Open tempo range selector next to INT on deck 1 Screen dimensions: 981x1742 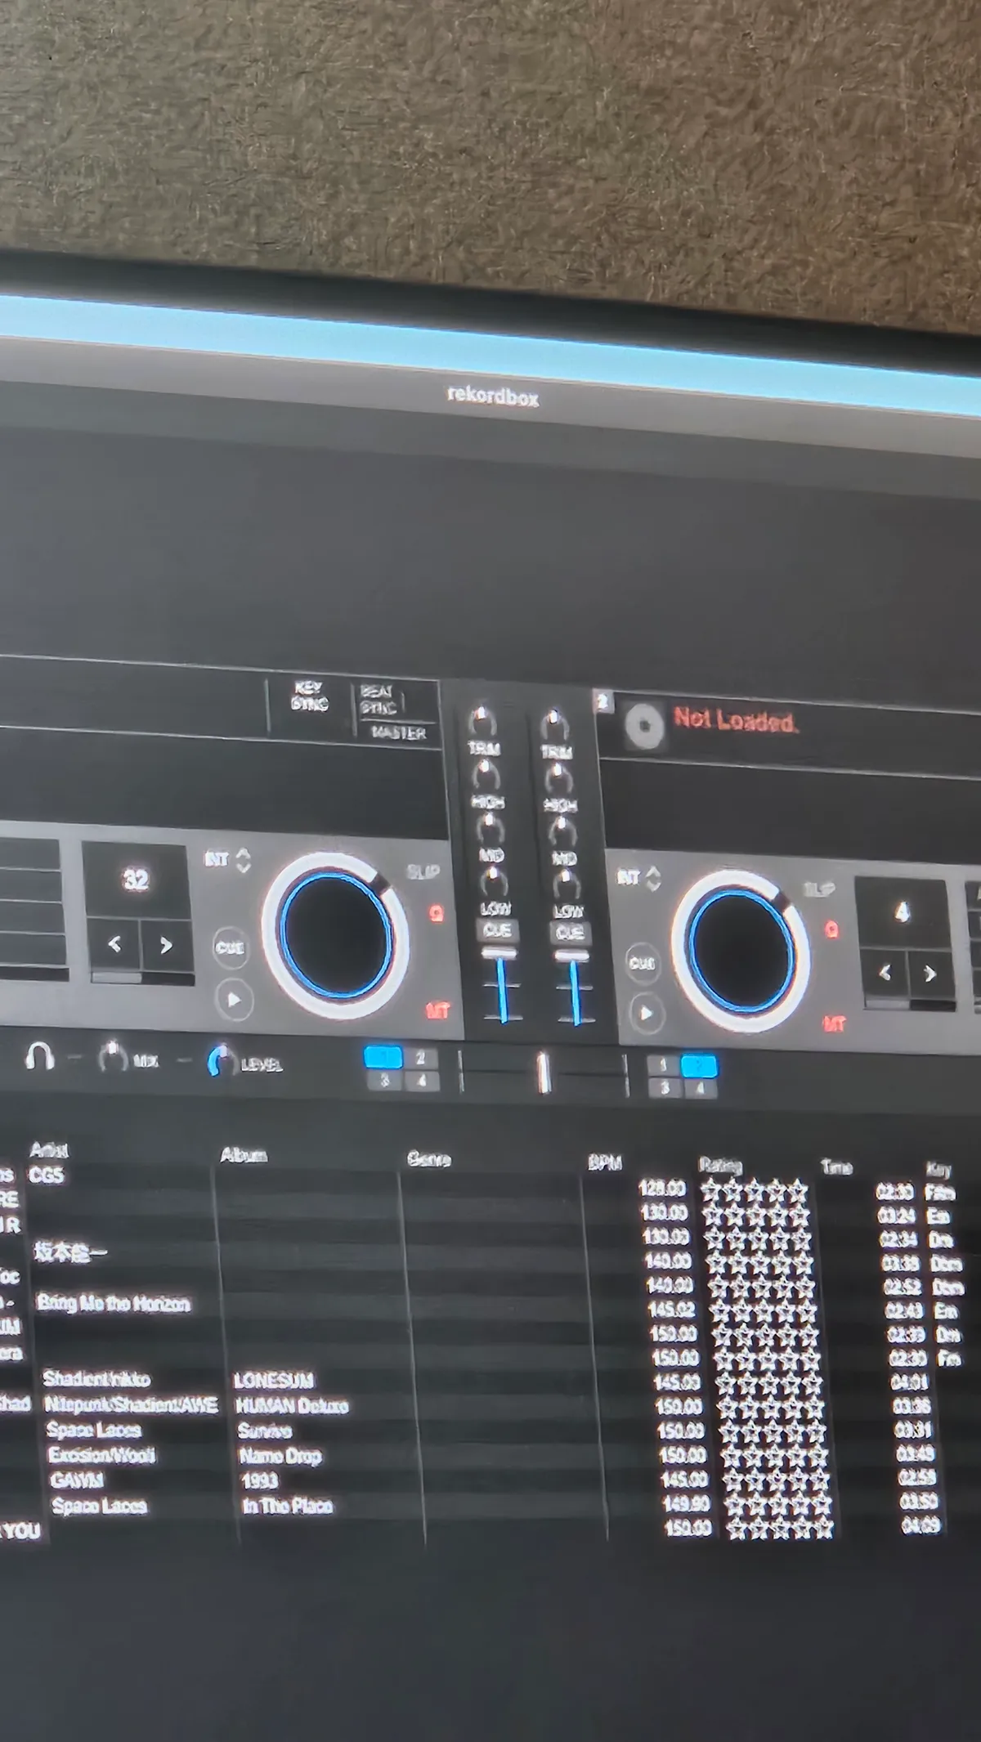[x=243, y=860]
